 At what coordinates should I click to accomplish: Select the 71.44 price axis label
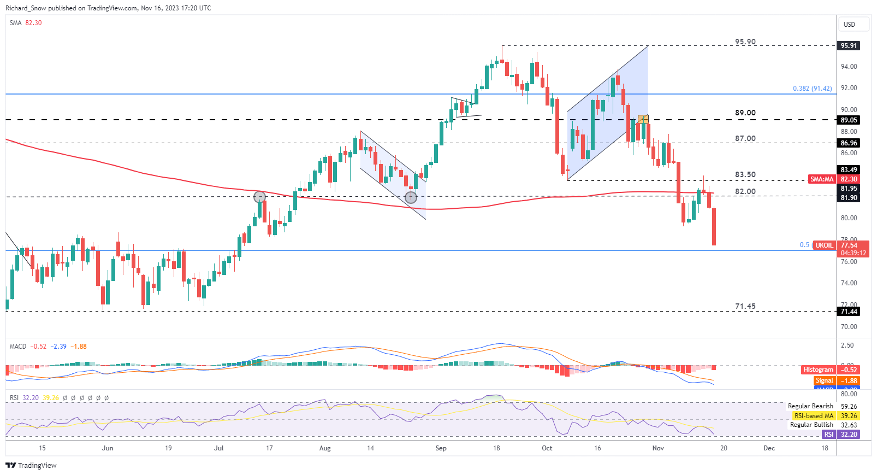point(849,312)
